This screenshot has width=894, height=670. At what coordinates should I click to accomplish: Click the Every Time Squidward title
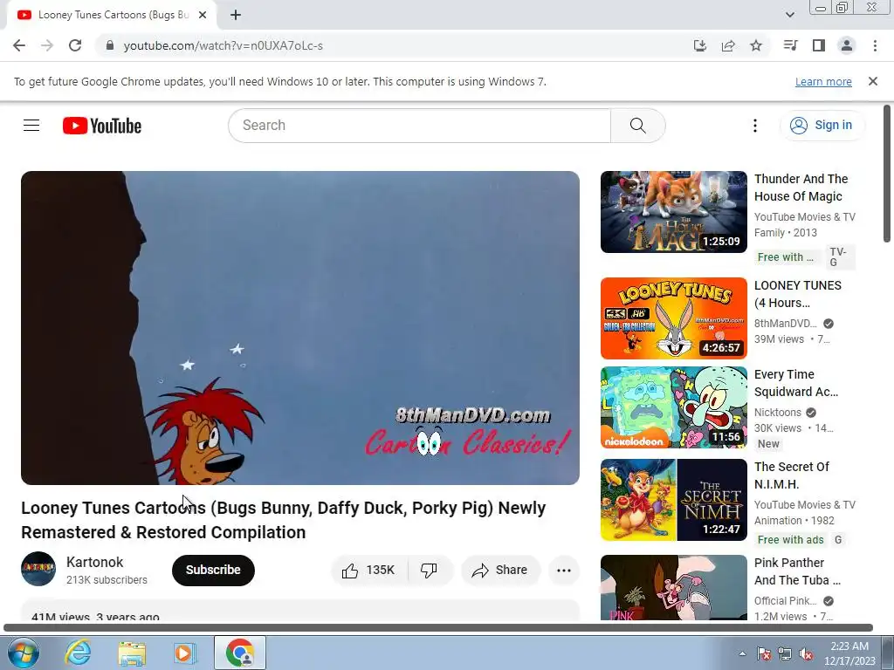(x=796, y=383)
